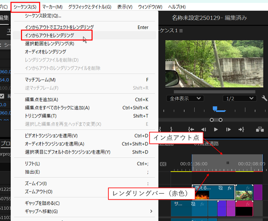Open the wrench settings icon
This screenshot has height=221, width=268.
click(264, 98)
